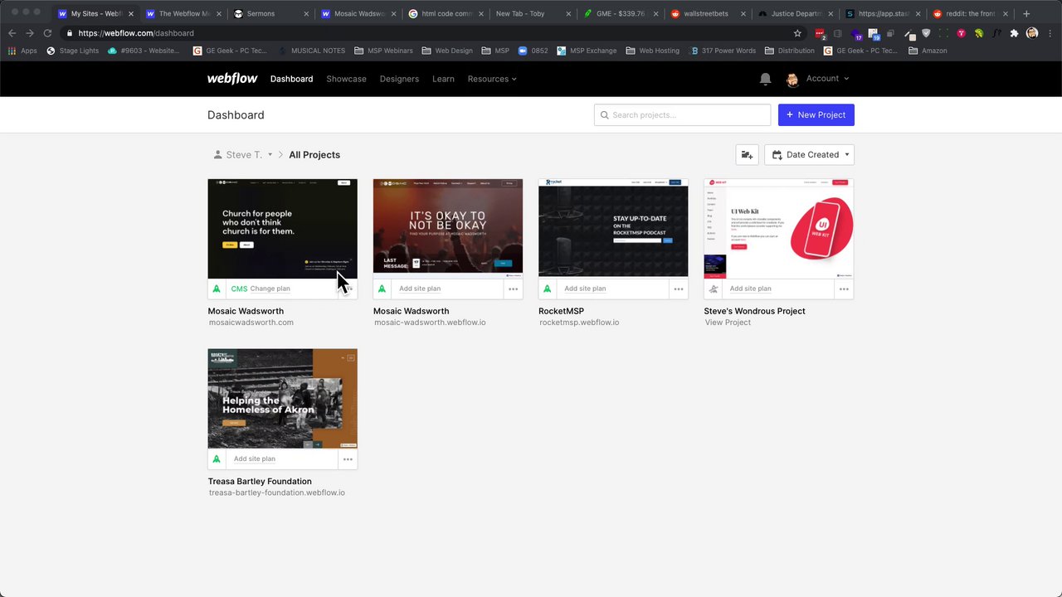Open three-dots menu for Treasa Bartley Foundation

(x=348, y=459)
